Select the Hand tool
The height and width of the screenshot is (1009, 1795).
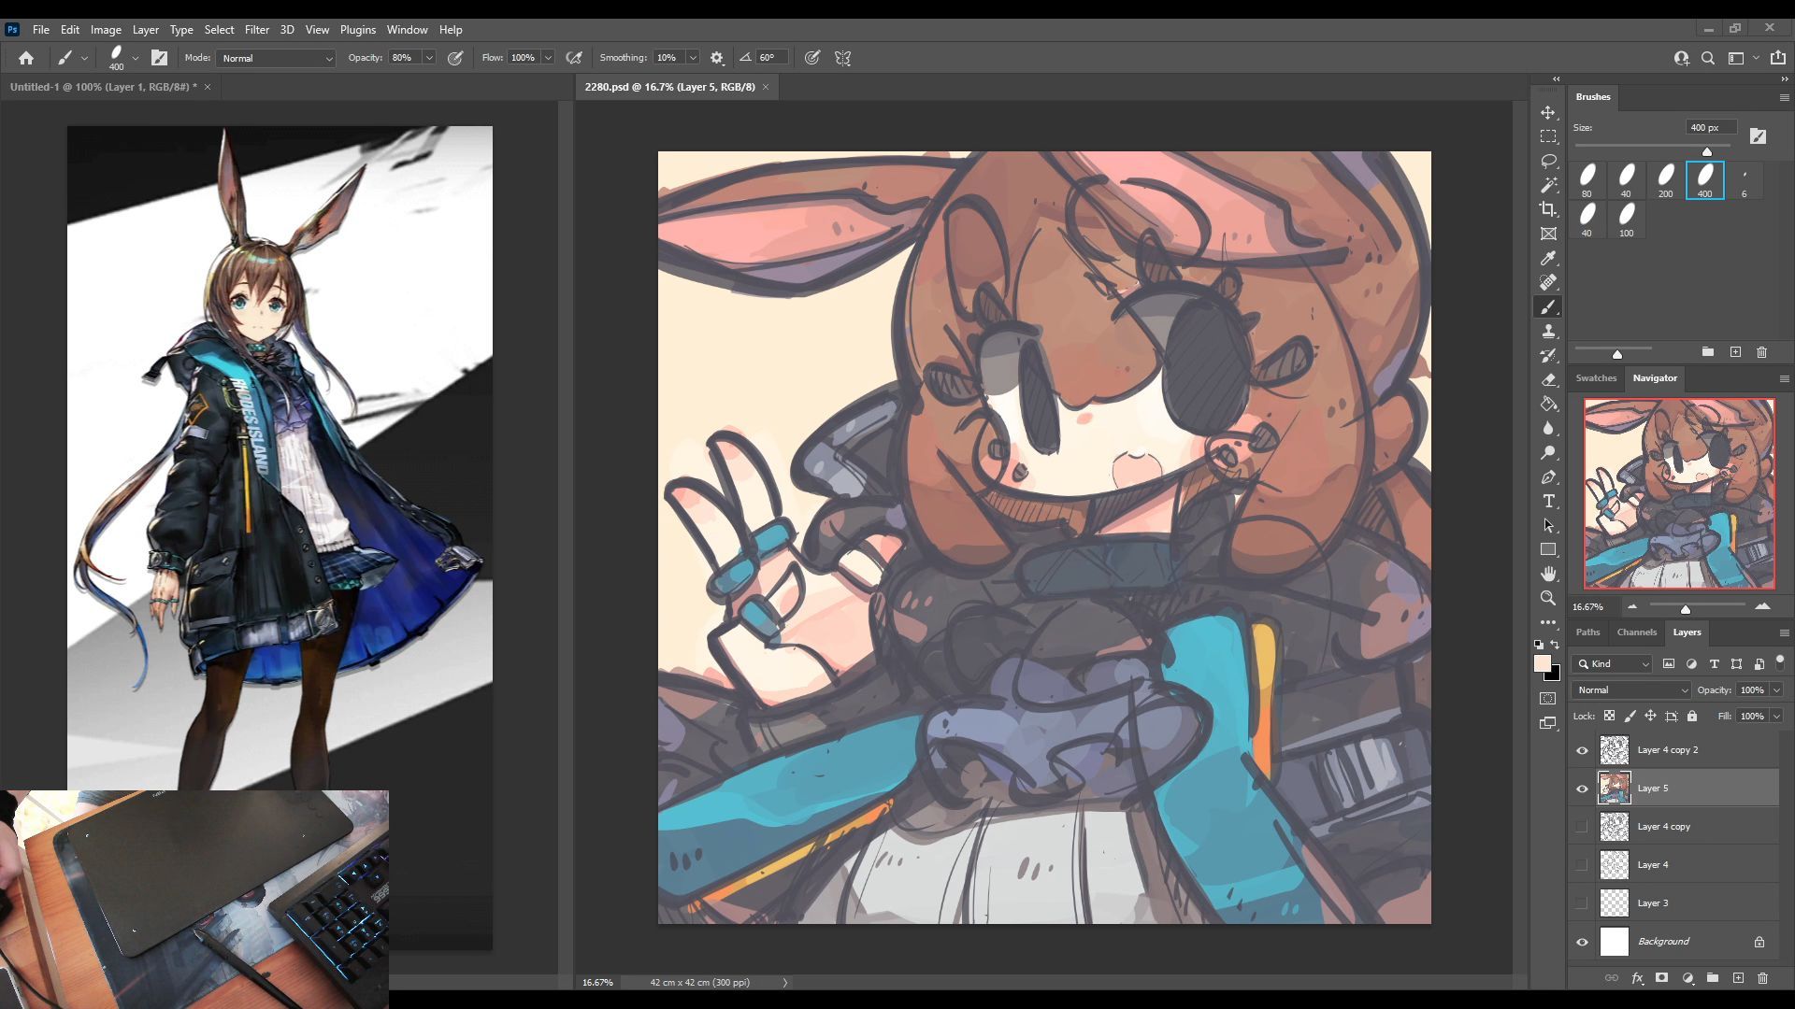[1548, 574]
